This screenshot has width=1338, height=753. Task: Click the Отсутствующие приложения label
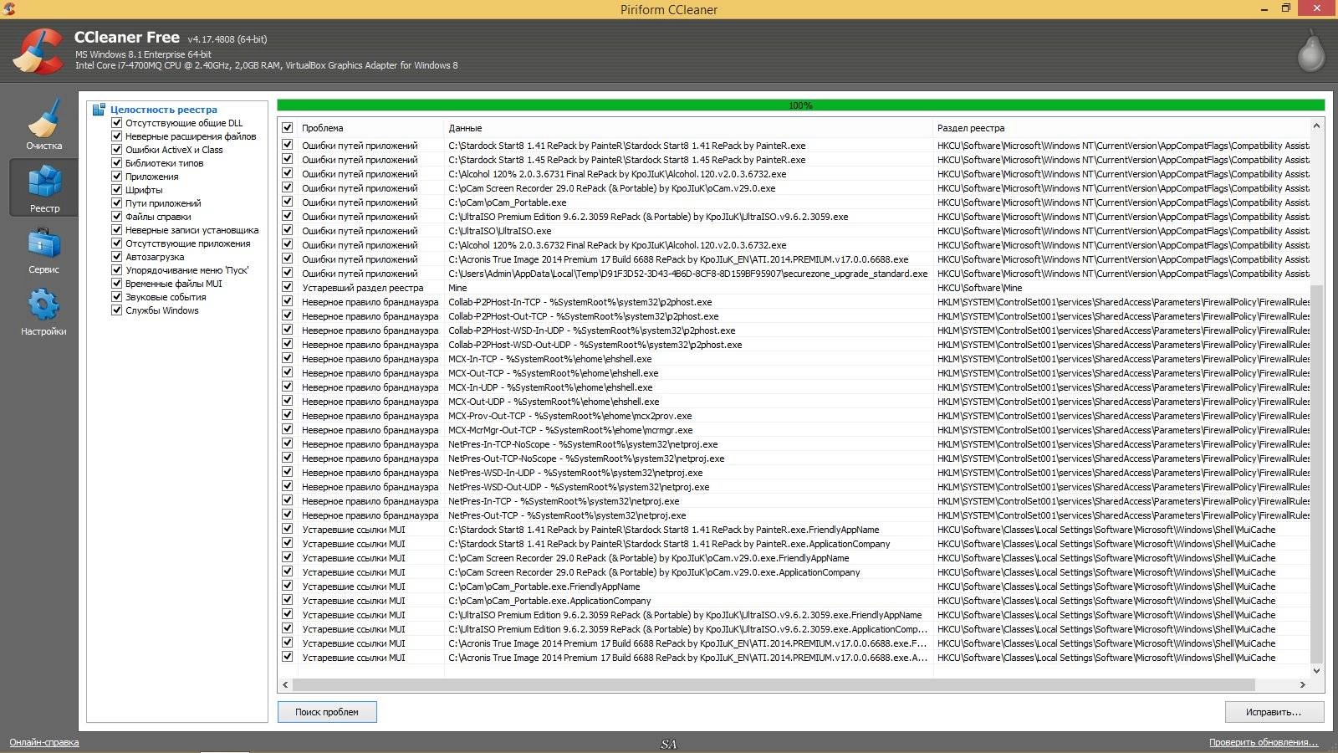point(188,243)
